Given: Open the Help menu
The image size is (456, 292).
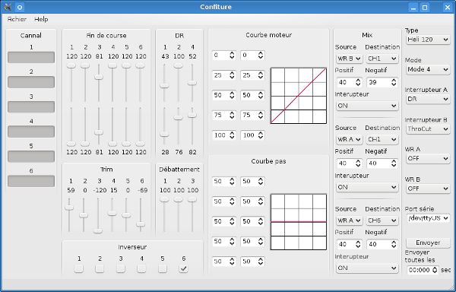Looking at the screenshot, I should 41,19.
